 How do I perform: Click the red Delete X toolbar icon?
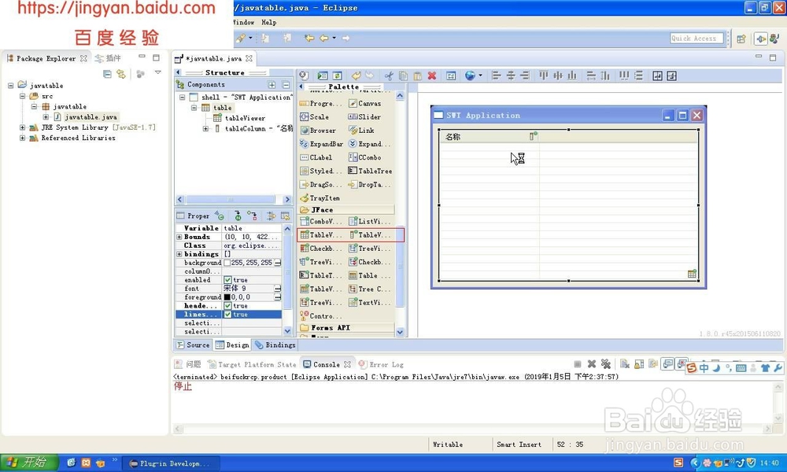coord(431,76)
